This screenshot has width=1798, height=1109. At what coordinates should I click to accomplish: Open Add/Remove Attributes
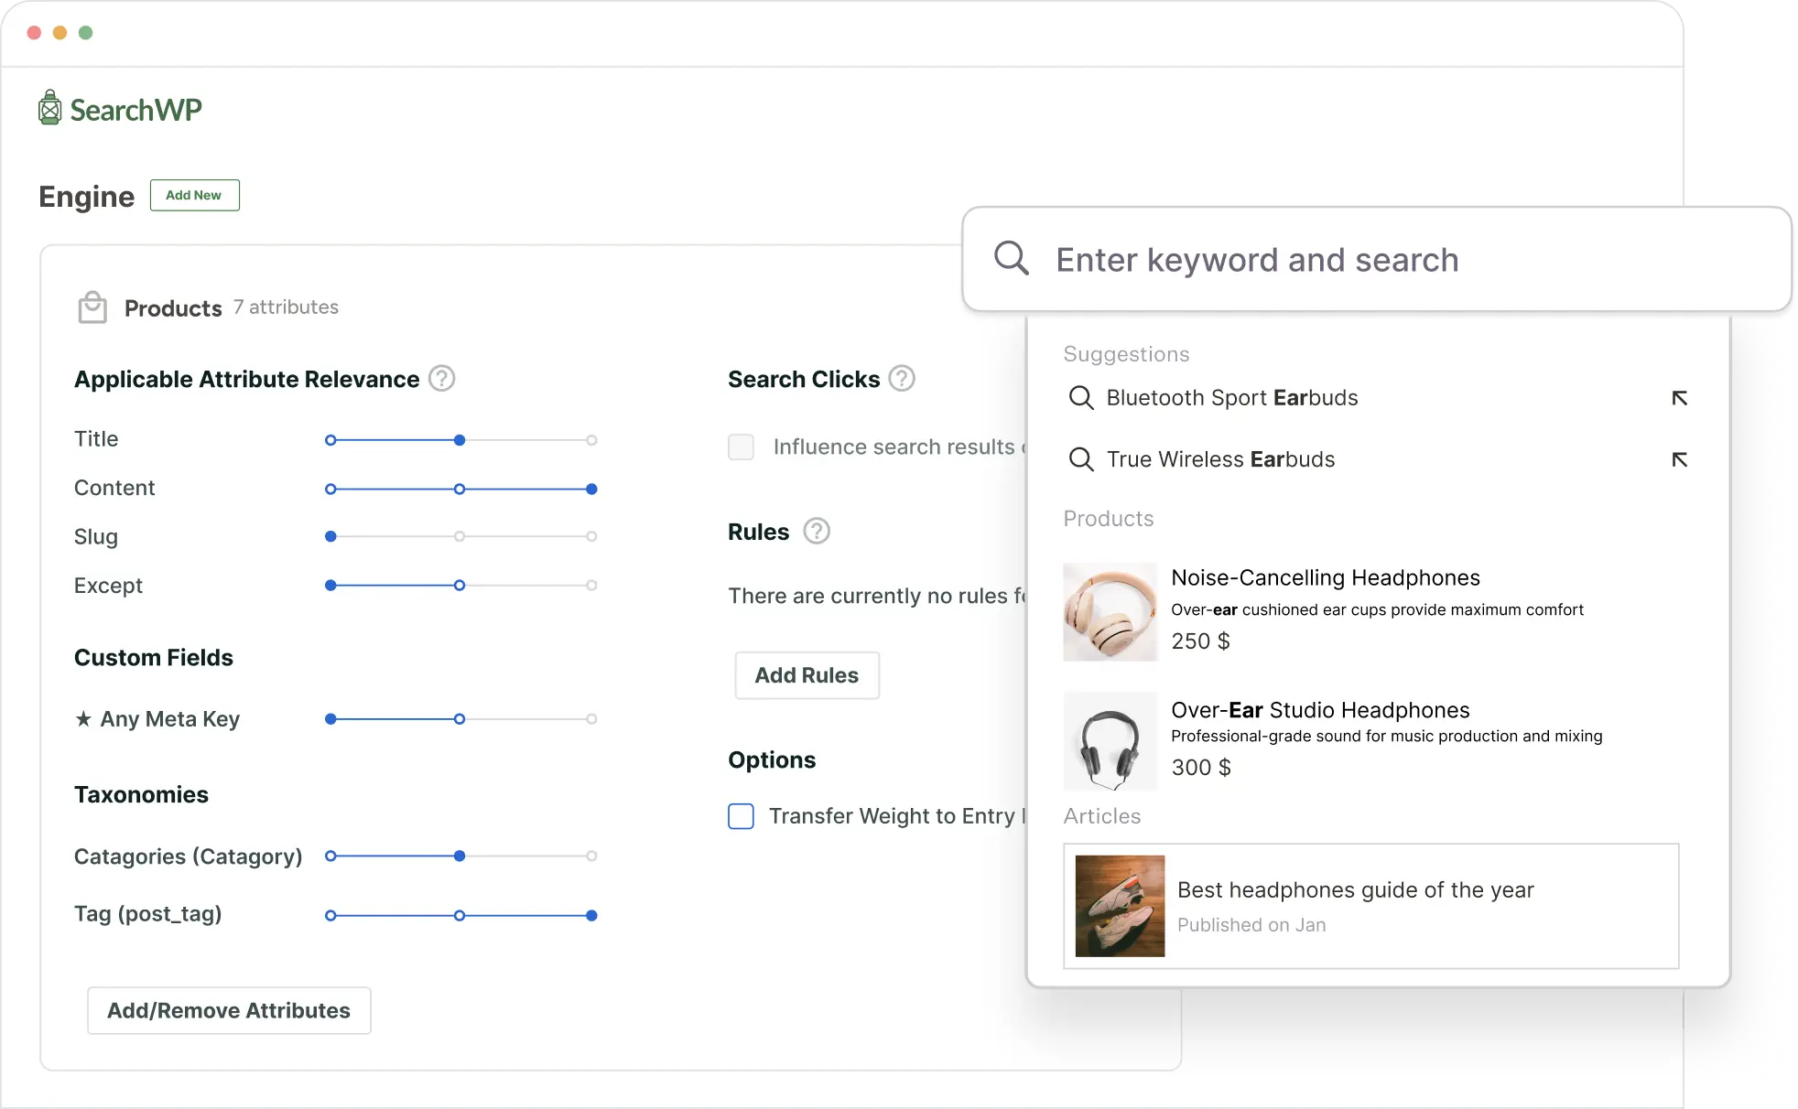tap(228, 1010)
